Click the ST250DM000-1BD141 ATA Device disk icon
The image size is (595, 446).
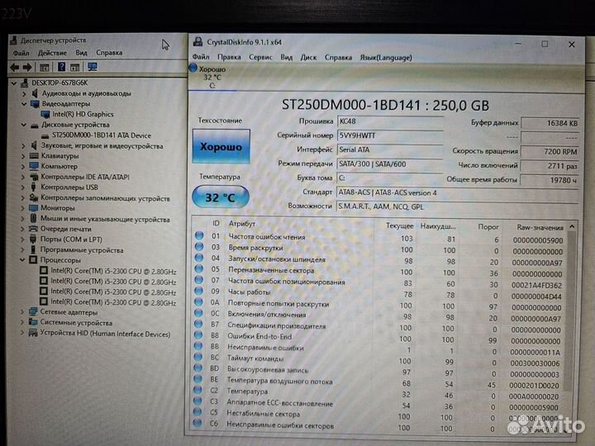point(45,135)
